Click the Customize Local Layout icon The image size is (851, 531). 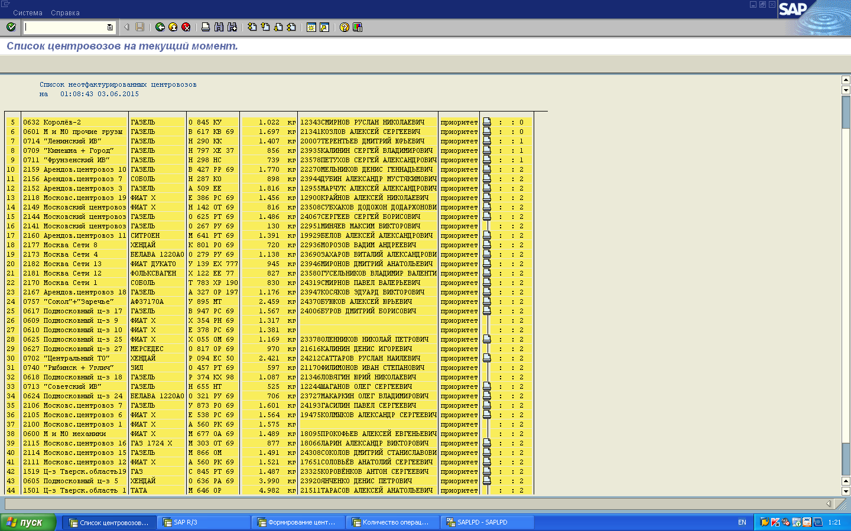357,27
